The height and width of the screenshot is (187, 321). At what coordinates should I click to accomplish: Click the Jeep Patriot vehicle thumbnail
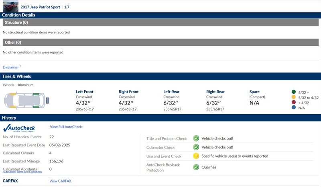click(9, 6)
